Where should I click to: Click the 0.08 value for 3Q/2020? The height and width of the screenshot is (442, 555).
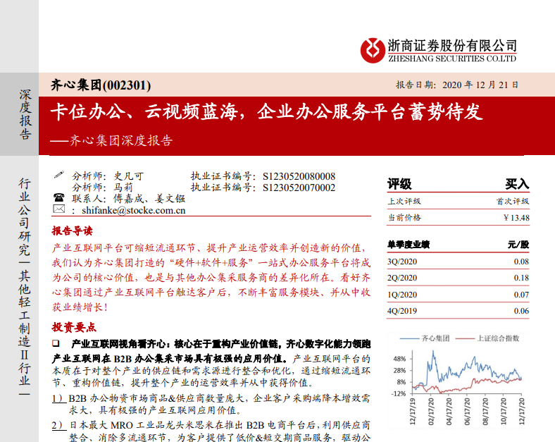point(521,262)
